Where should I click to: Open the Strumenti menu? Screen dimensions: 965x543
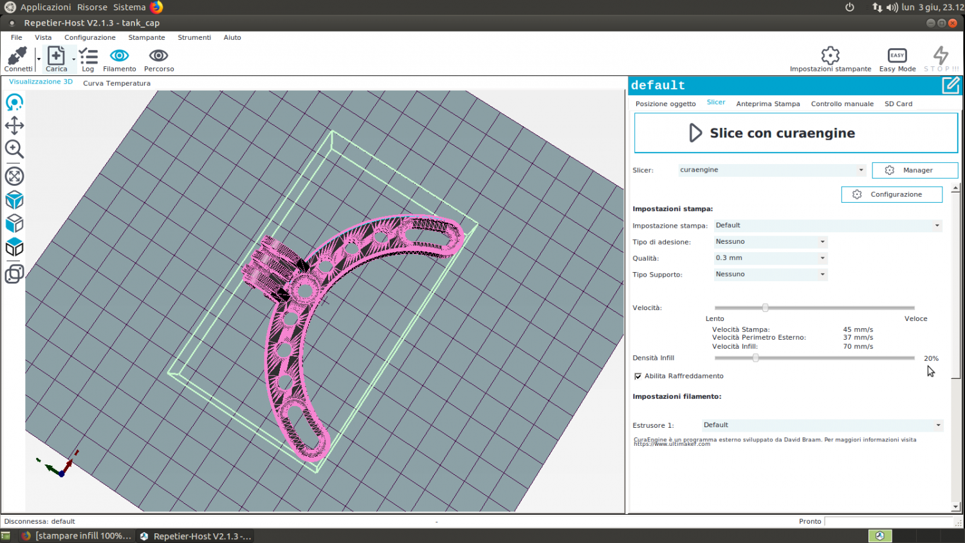[x=194, y=37]
